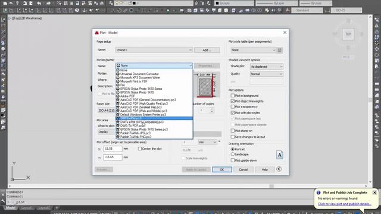Choose Microsoft XPS Document Writer from list
Image resolution: width=381 pixels, height=214 pixels.
point(140,78)
